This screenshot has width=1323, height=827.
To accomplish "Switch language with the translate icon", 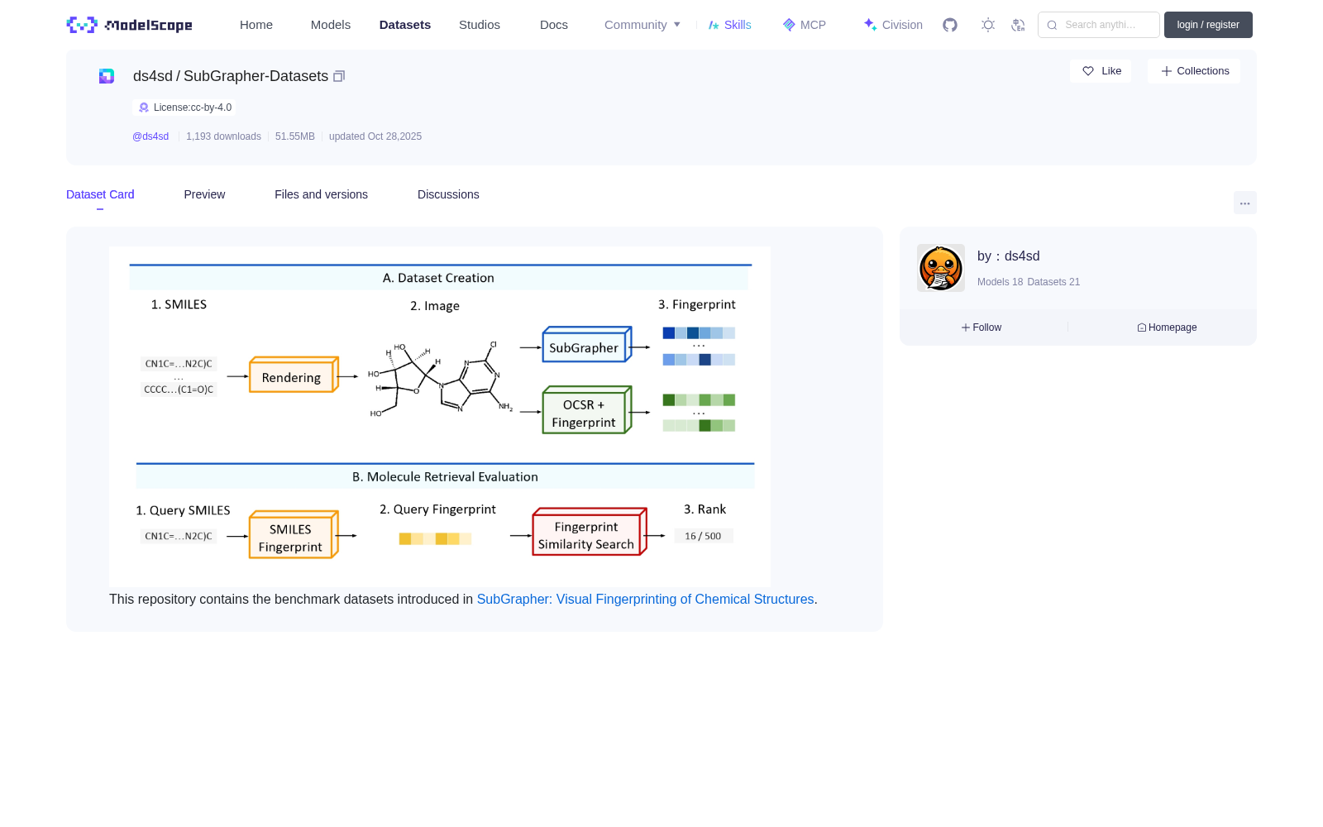I will 1018,25.
